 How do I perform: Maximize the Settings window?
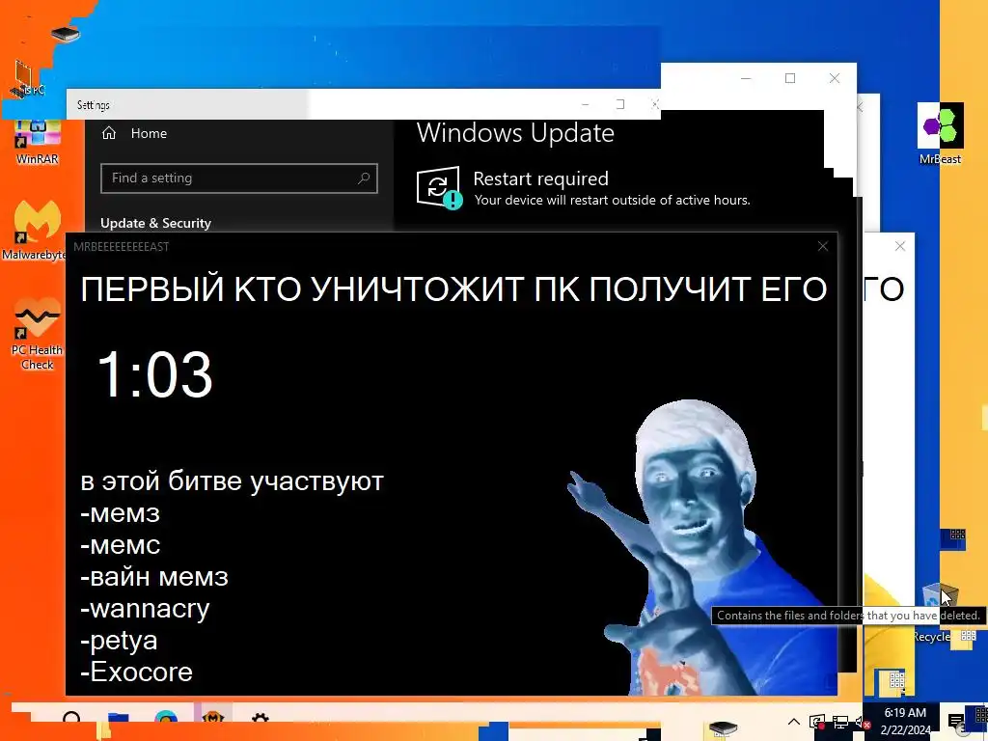[x=620, y=104]
